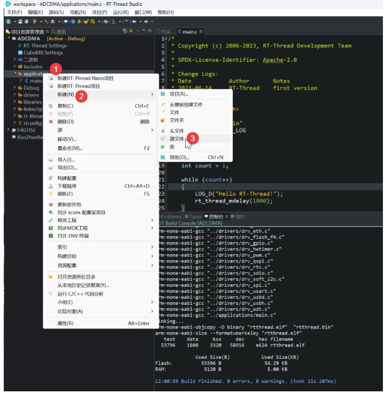The width and height of the screenshot is (384, 394).
Task: Expand the Includes folder
Action: pos(14,67)
